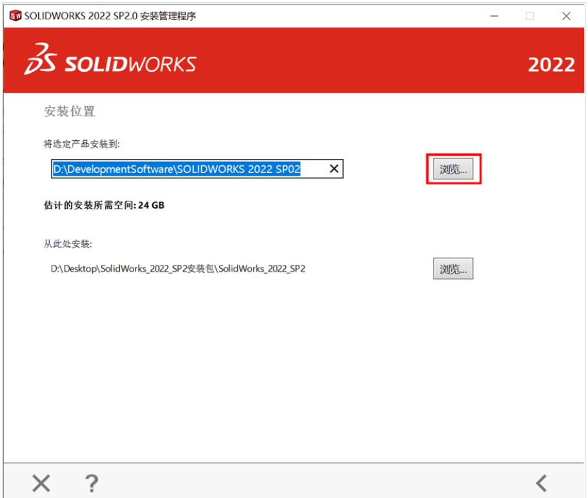Click the estimated space 24 GB text

[x=104, y=205]
